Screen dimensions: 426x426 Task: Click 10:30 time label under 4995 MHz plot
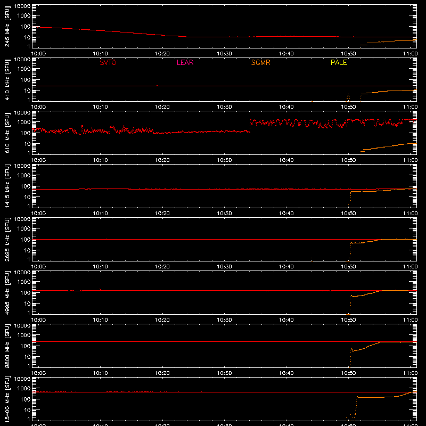pyautogui.click(x=224, y=320)
